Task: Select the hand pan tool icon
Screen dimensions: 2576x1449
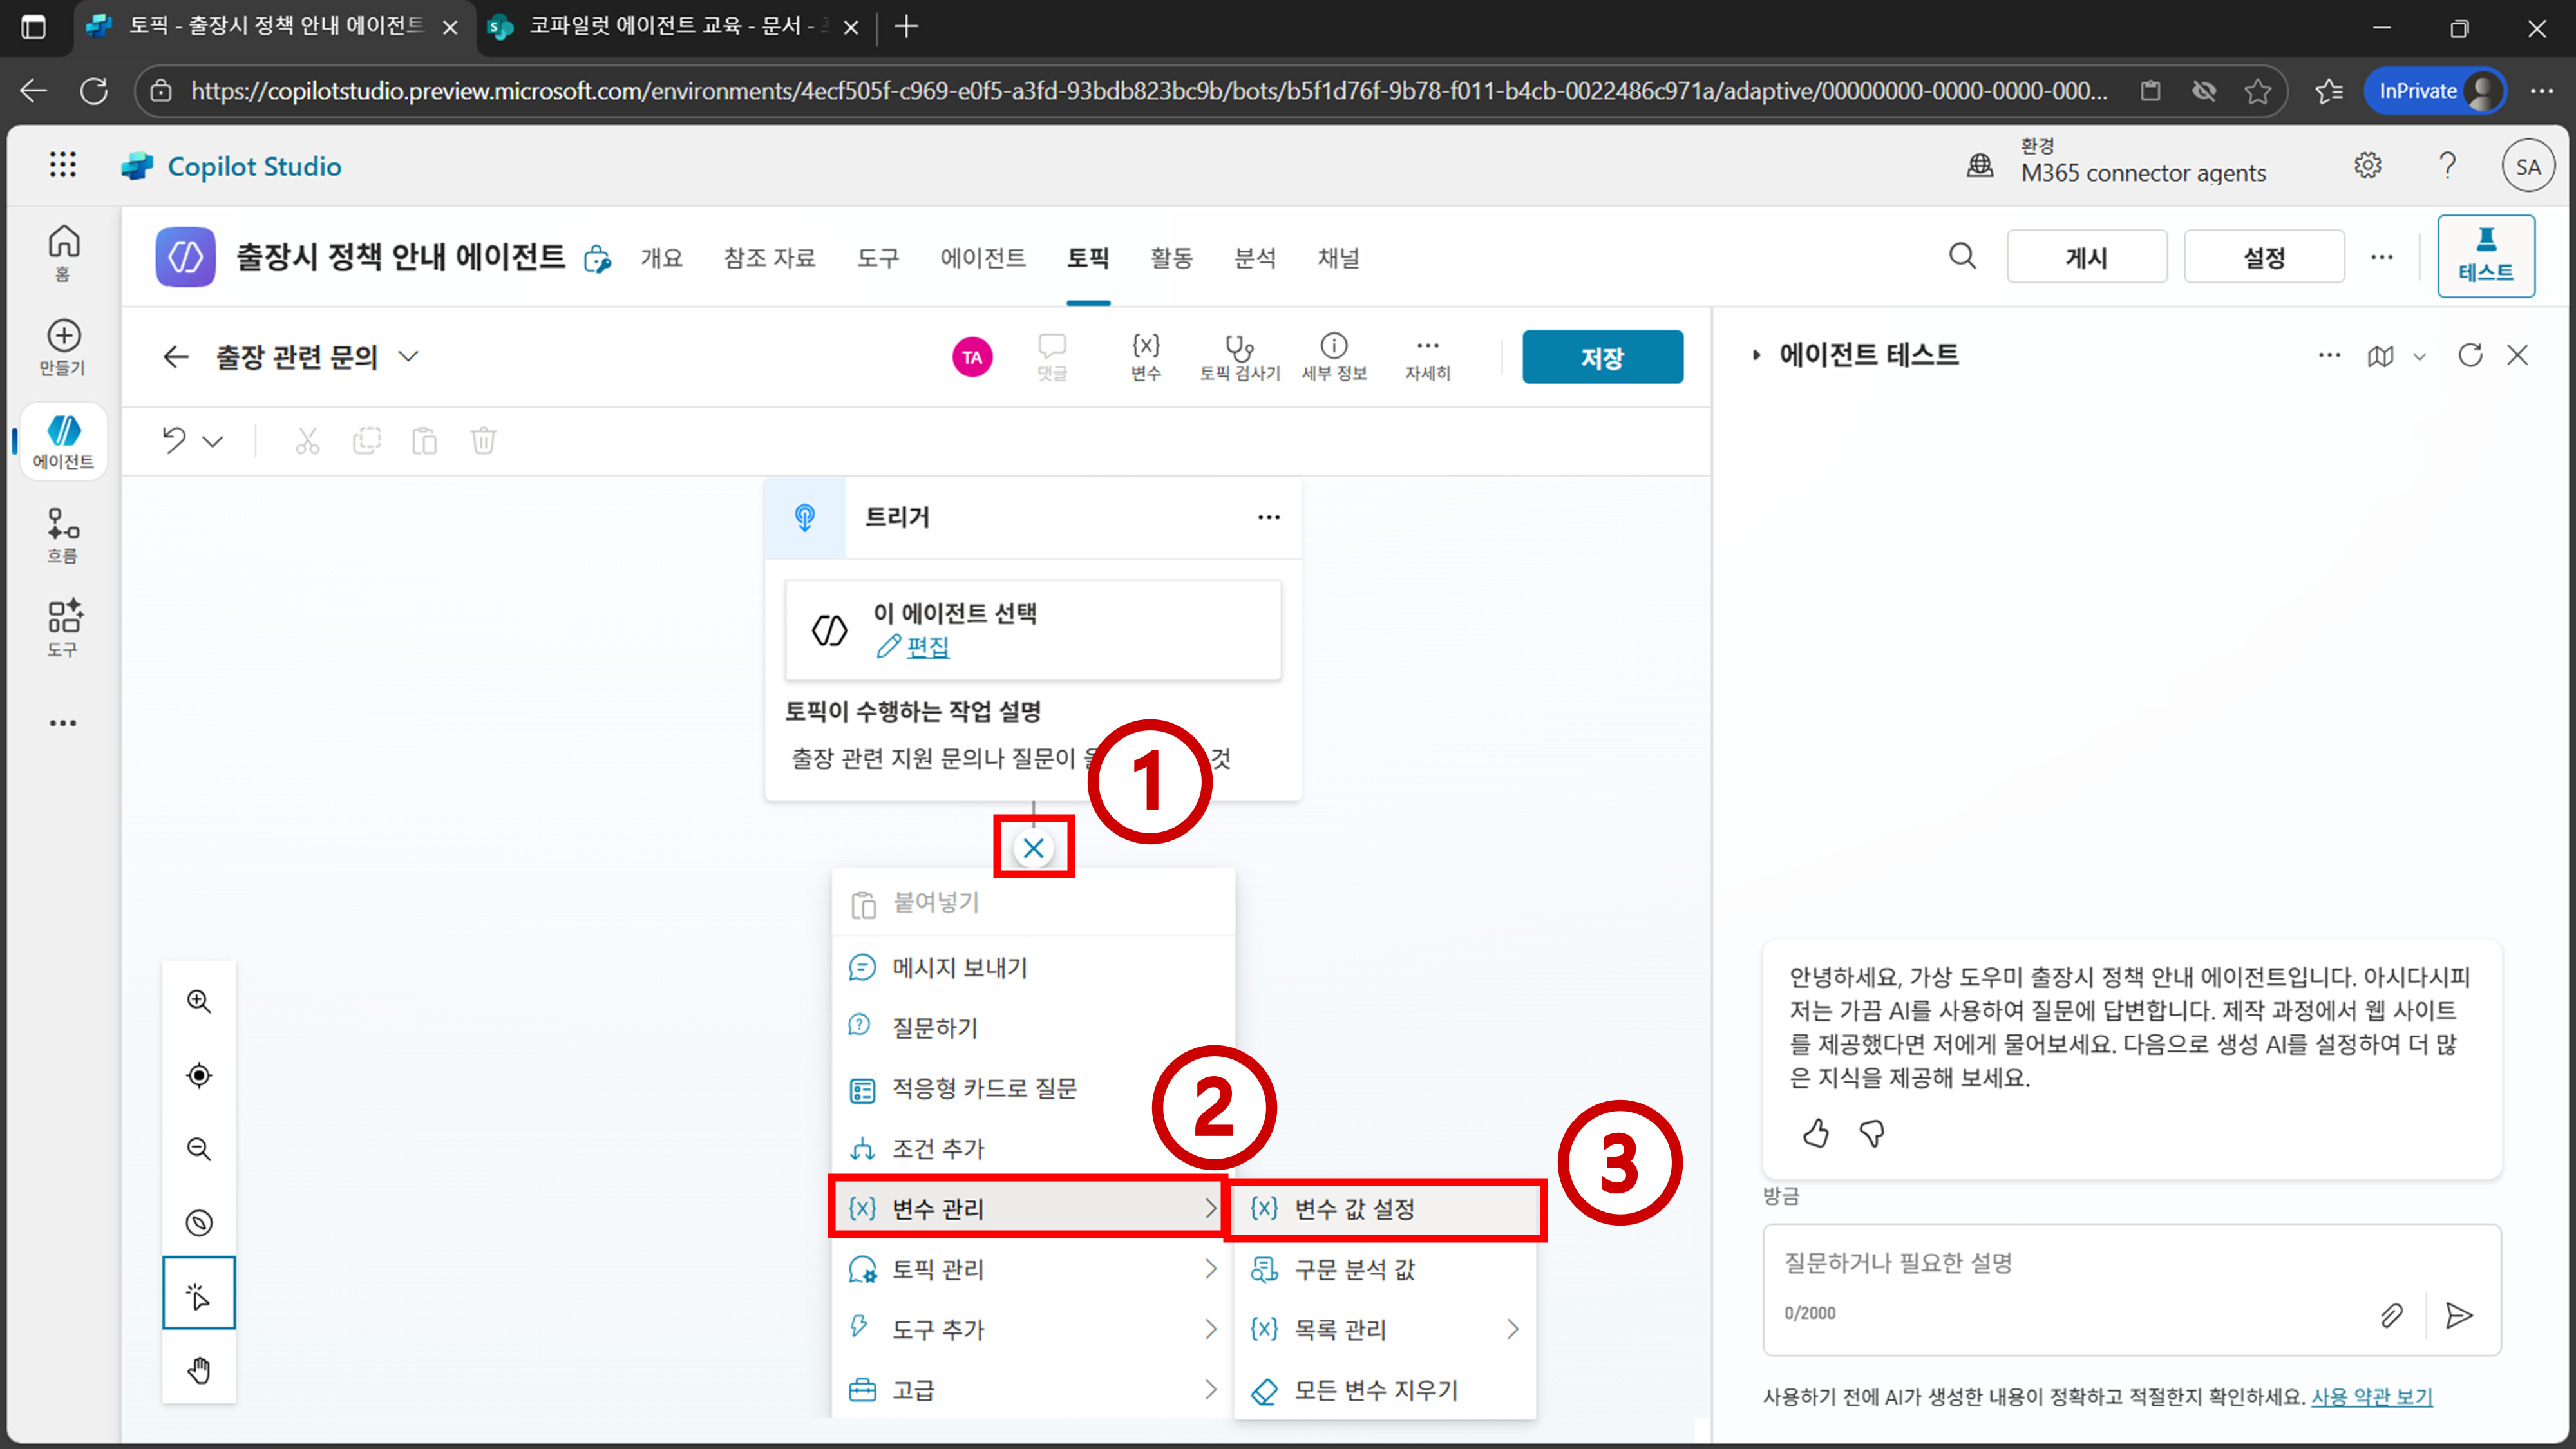Action: 199,1369
